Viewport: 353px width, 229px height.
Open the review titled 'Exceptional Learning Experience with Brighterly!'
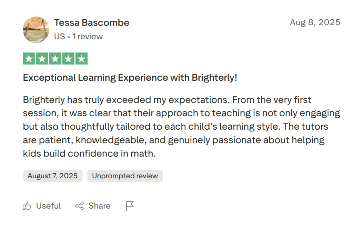tap(130, 77)
